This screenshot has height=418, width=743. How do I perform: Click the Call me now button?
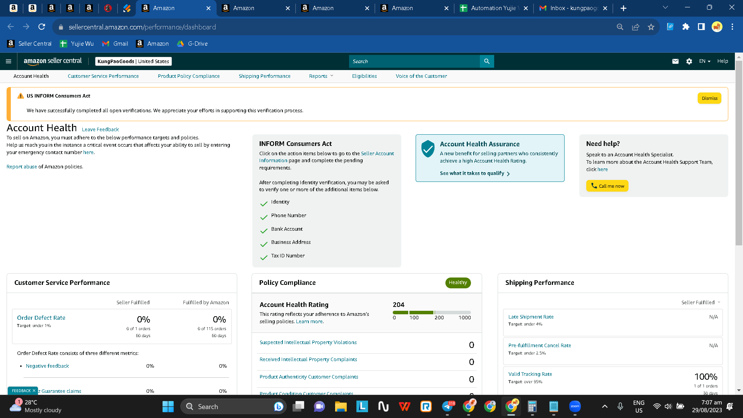click(607, 186)
